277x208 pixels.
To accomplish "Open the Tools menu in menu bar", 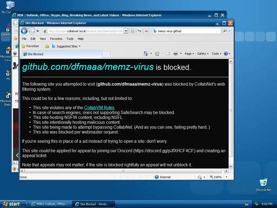I will (70, 39).
